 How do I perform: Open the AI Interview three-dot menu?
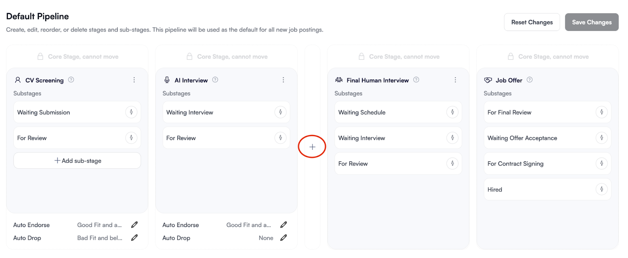point(283,80)
